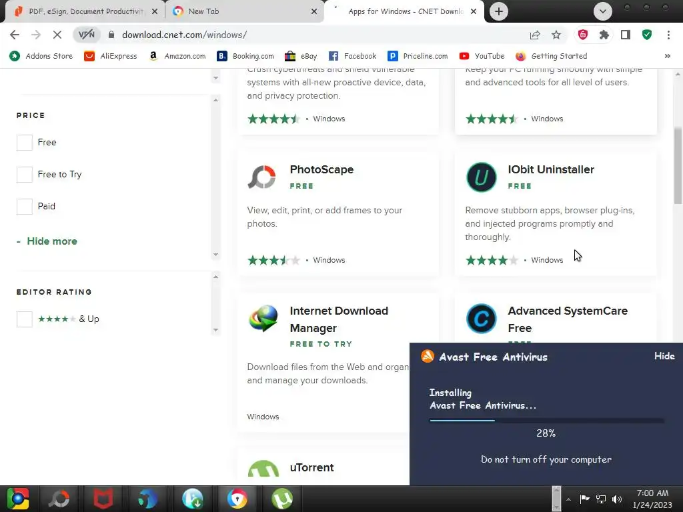This screenshot has height=512, width=683.
Task: Open the Booking.com bookmark
Action: (245, 56)
